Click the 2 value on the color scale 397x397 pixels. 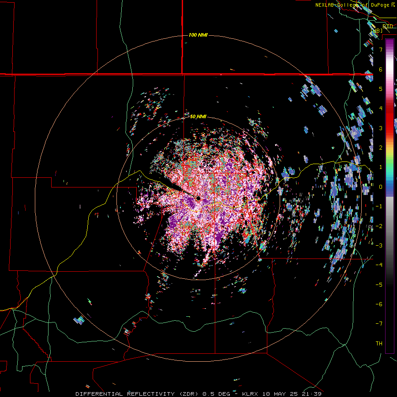click(381, 148)
